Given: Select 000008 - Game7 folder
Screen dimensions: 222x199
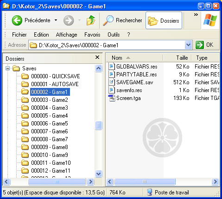Looking at the screenshot, I should click(x=50, y=139).
